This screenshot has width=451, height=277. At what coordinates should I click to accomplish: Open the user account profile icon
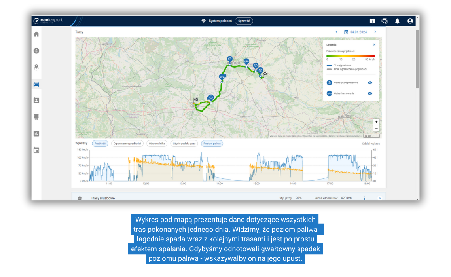(x=410, y=21)
